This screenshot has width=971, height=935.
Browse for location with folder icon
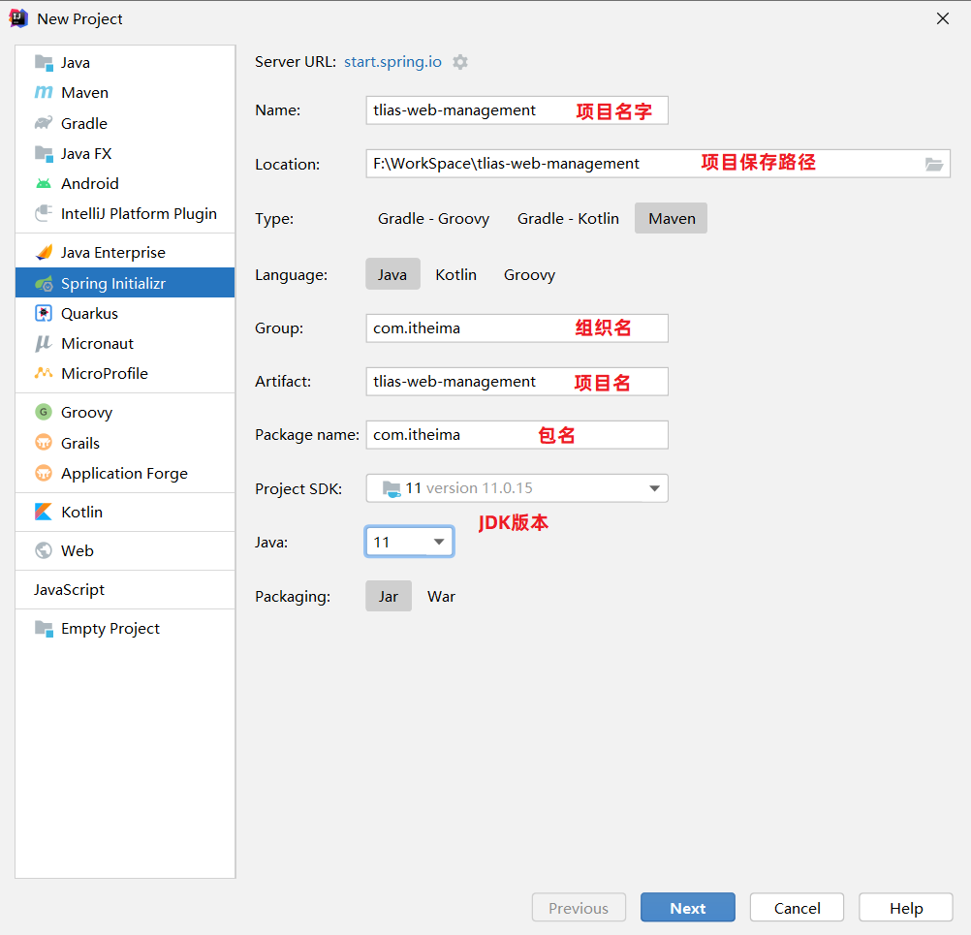[934, 164]
